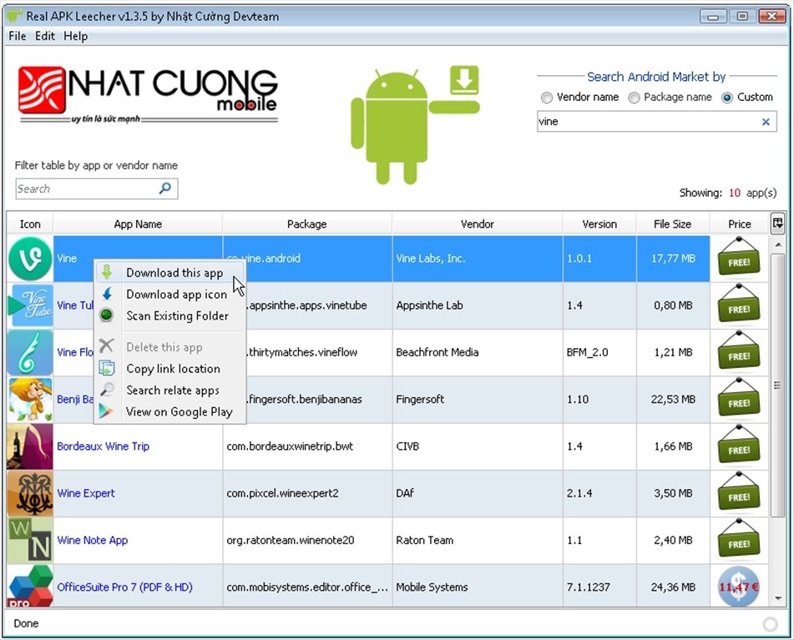Choose Scan Existing Folder menu entry
Image resolution: width=794 pixels, height=640 pixels.
pos(170,315)
